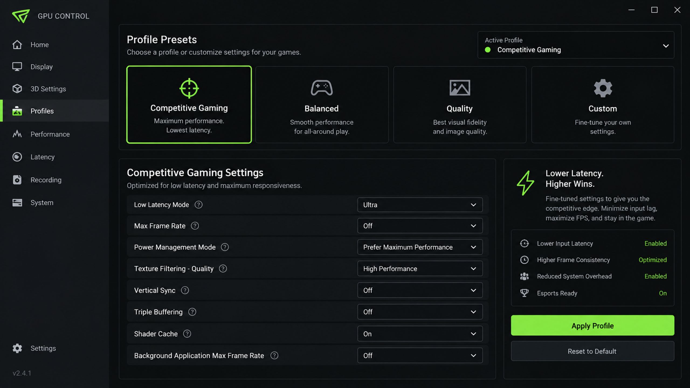The image size is (690, 388).
Task: Click the 3D Settings cube icon
Action: 17,89
